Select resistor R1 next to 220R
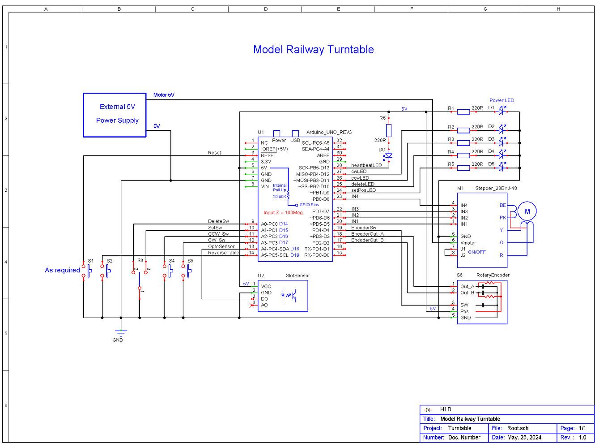This screenshot has height=448, width=595. pyautogui.click(x=463, y=112)
